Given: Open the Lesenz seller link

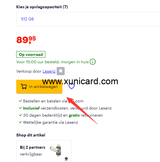Looking at the screenshot, I should 49,71.
